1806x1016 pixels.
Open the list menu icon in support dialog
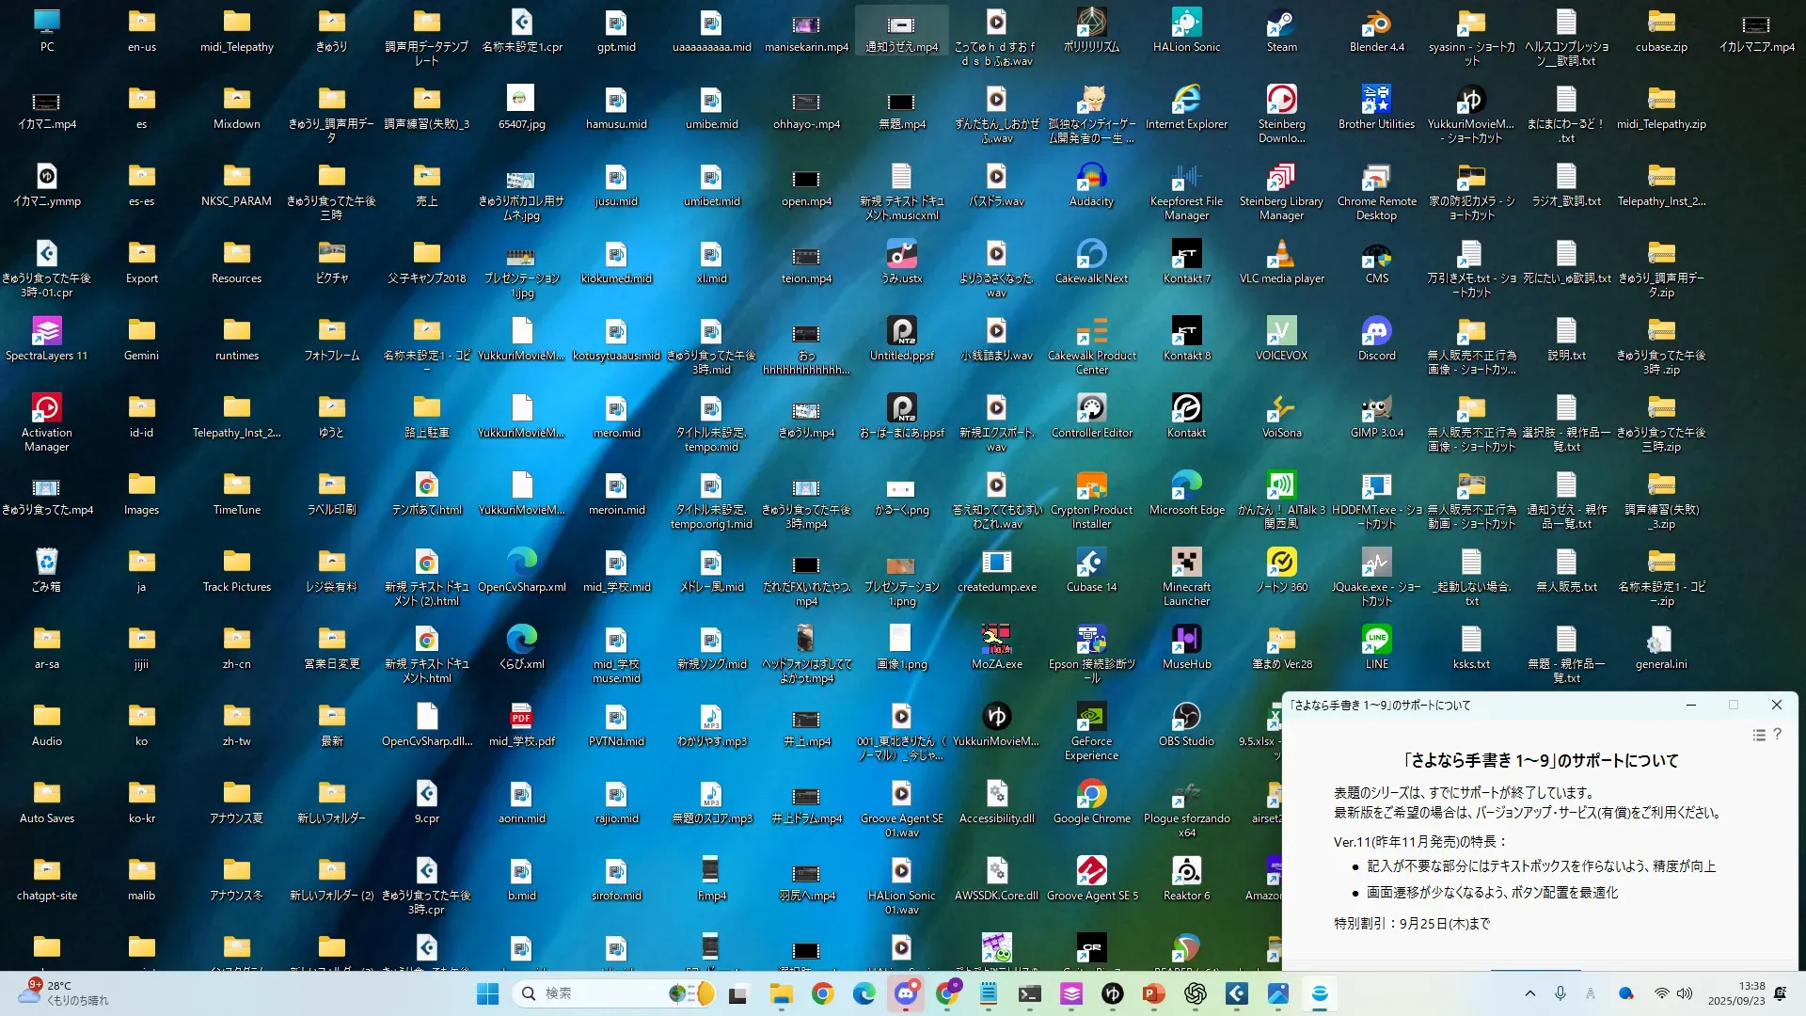[x=1758, y=735]
